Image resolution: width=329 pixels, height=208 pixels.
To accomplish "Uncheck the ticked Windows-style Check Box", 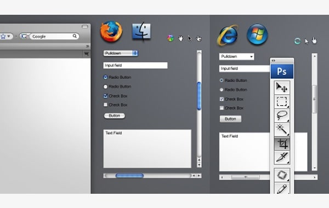I will (x=222, y=99).
